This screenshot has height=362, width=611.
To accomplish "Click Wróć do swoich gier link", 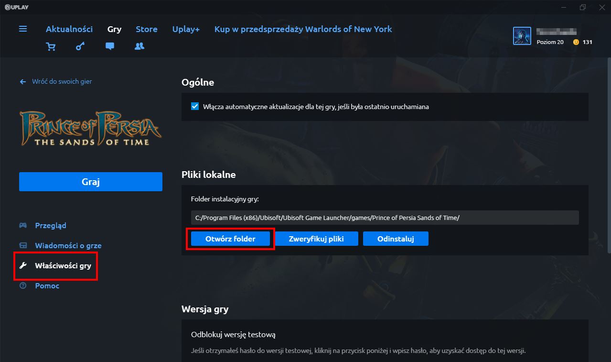I will coord(62,82).
